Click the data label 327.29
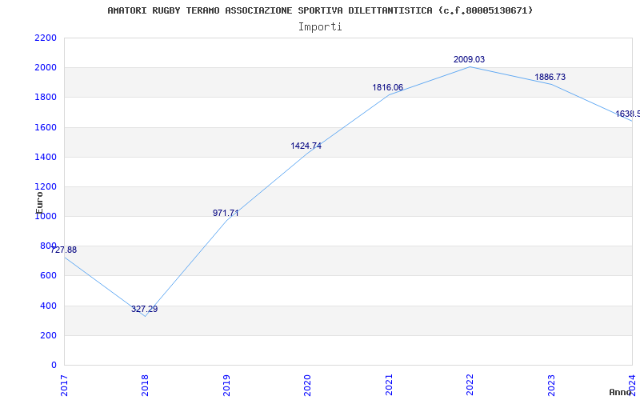Image resolution: width=640 pixels, height=400 pixels. point(144,310)
